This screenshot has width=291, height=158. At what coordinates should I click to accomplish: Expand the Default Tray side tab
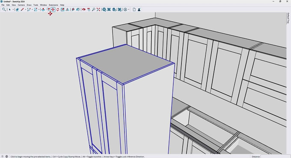tap(288, 18)
